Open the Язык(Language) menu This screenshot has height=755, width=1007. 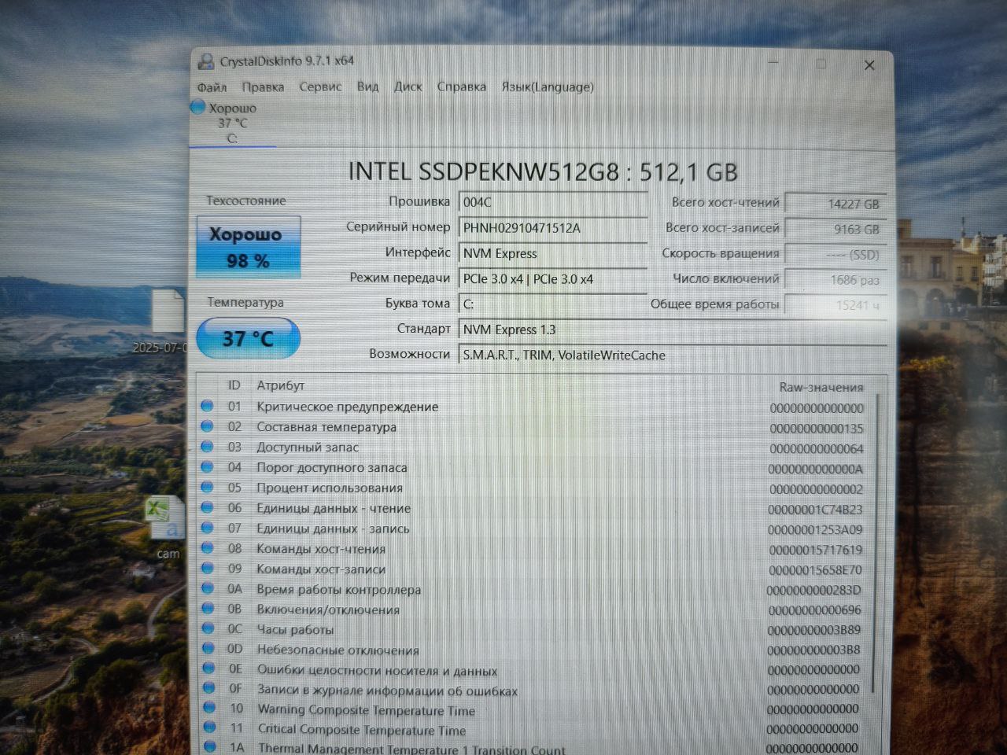pyautogui.click(x=548, y=87)
